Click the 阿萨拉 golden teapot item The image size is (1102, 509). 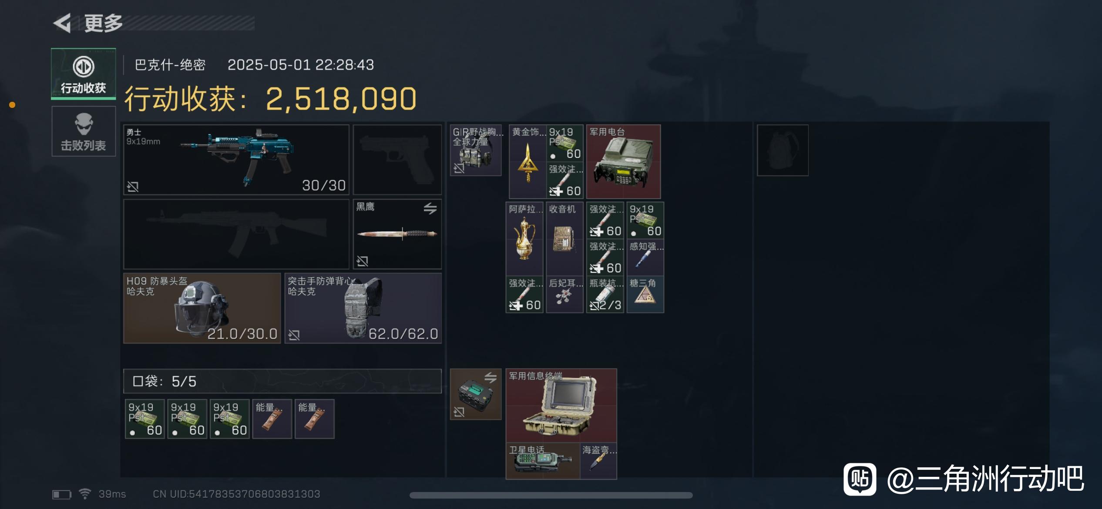coord(524,239)
